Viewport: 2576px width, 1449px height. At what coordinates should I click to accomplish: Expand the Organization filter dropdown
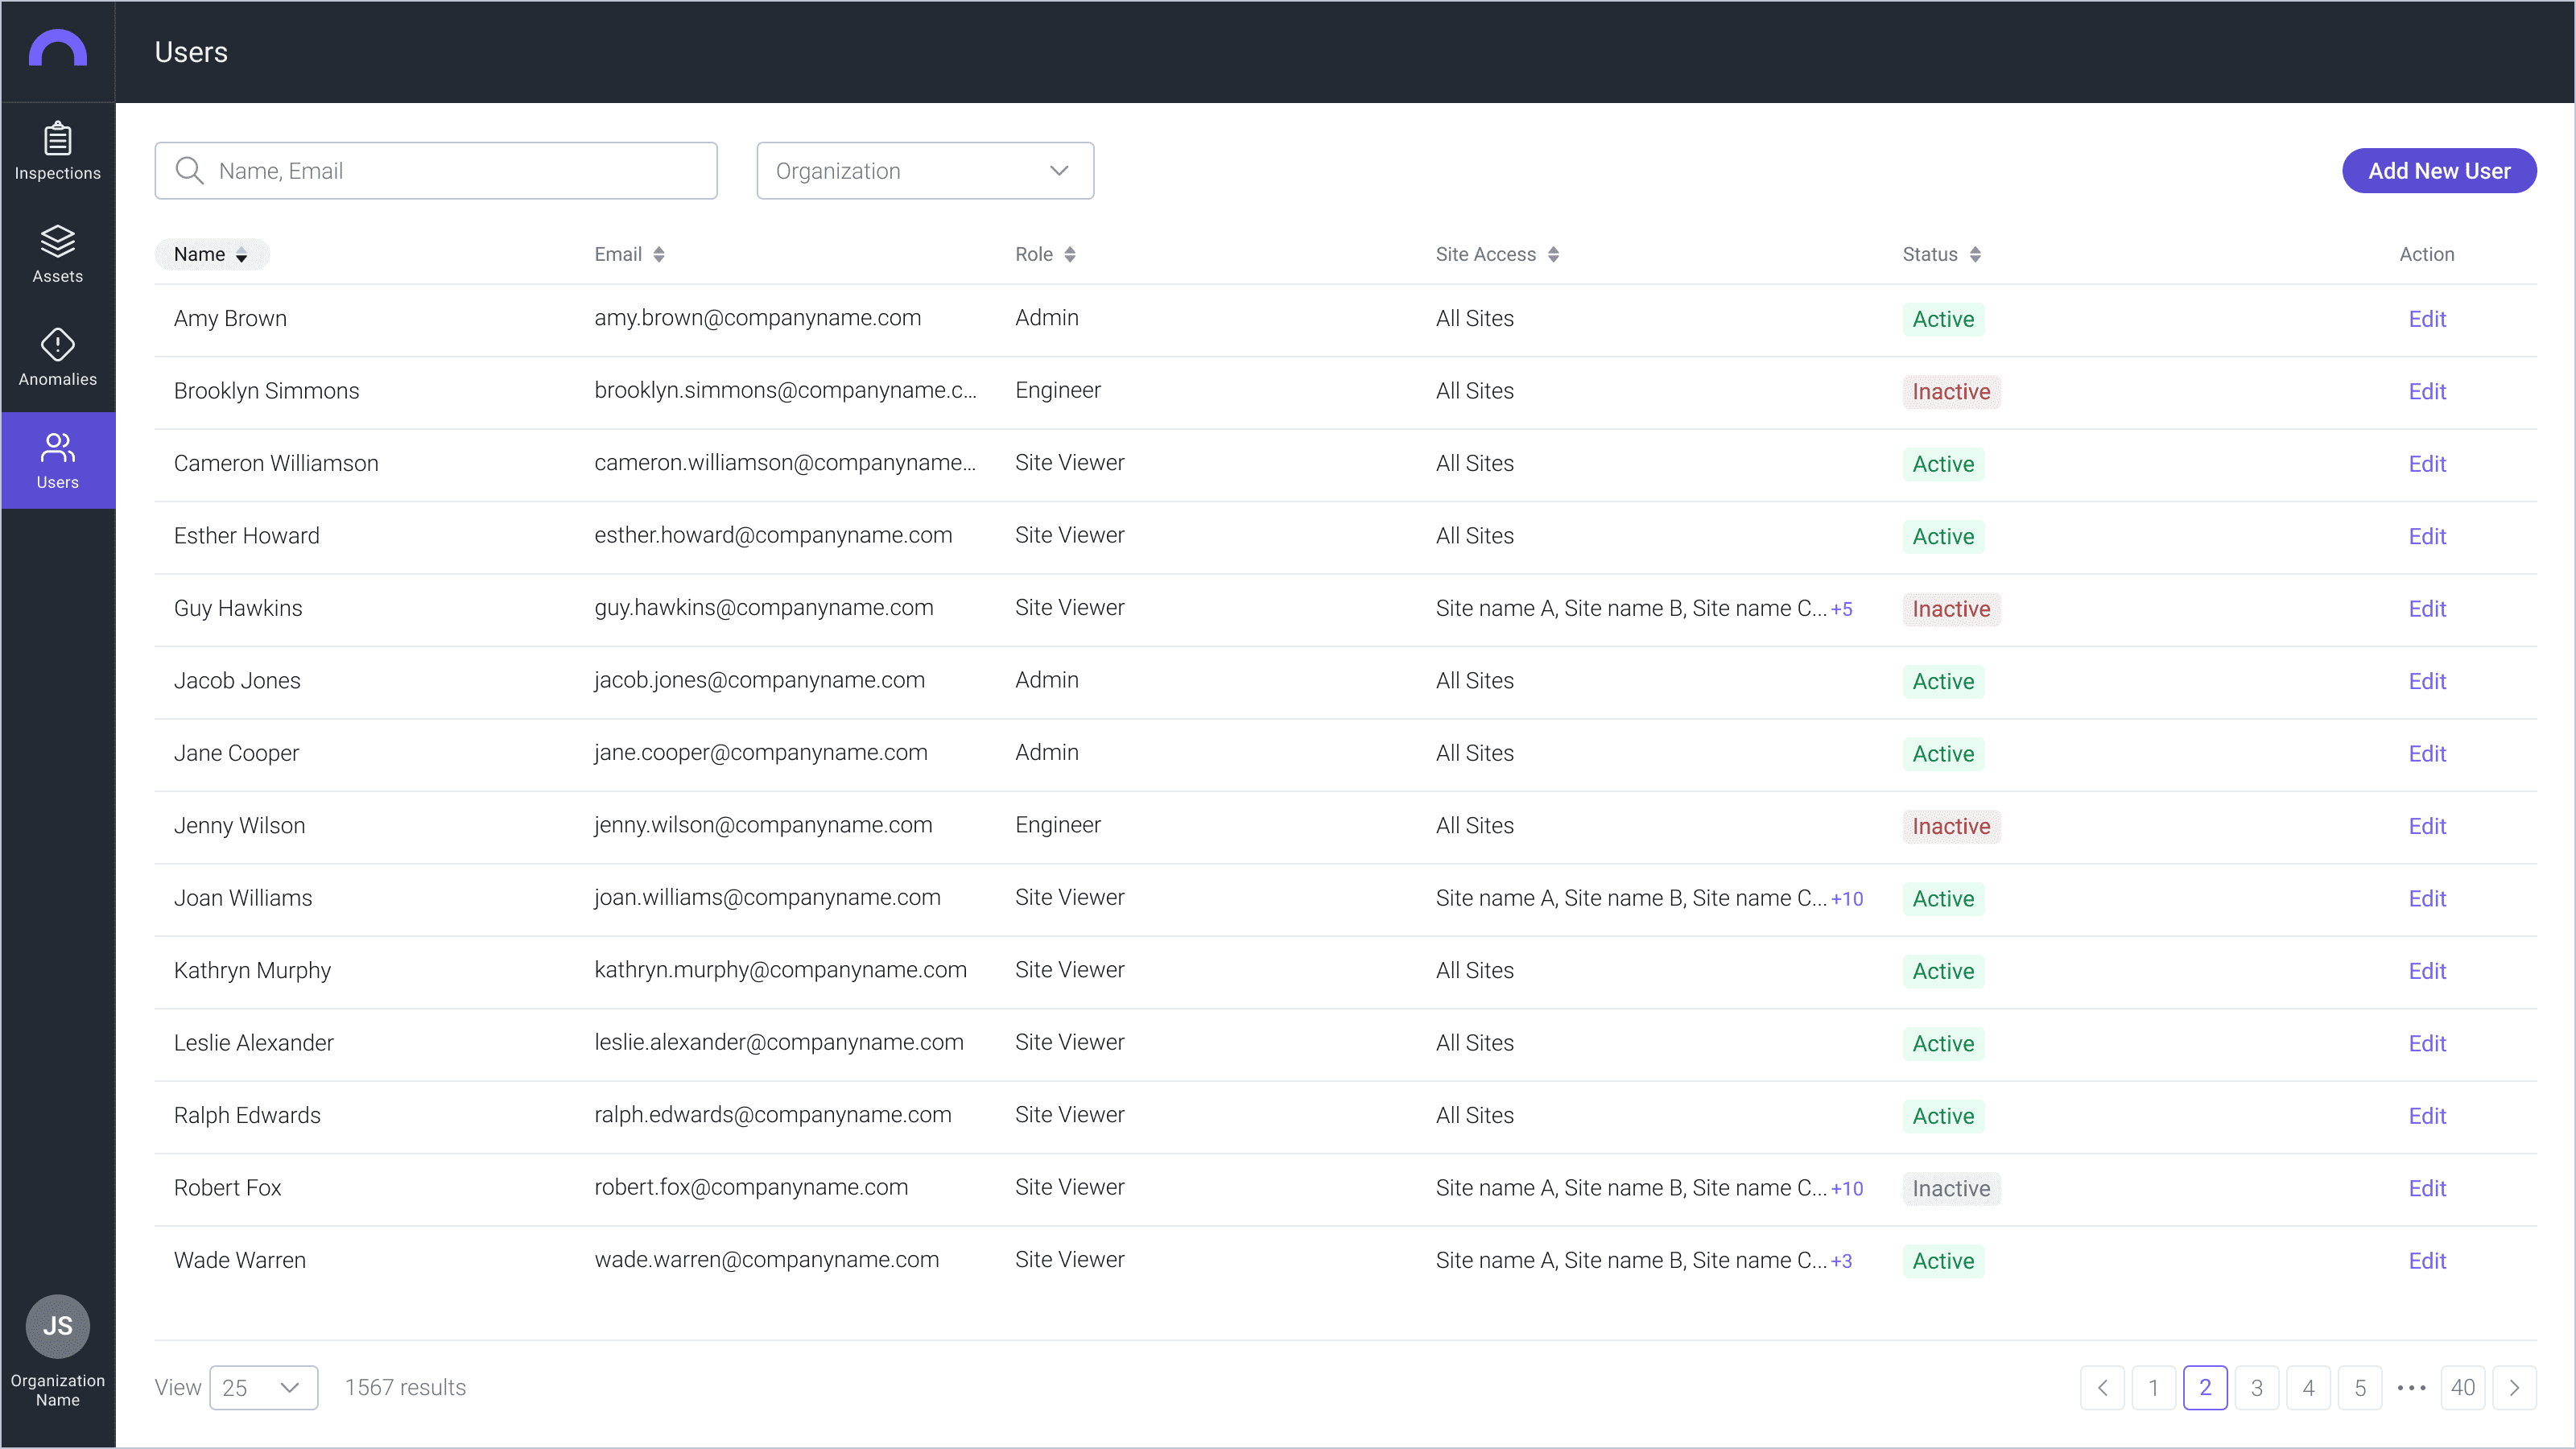[x=925, y=171]
